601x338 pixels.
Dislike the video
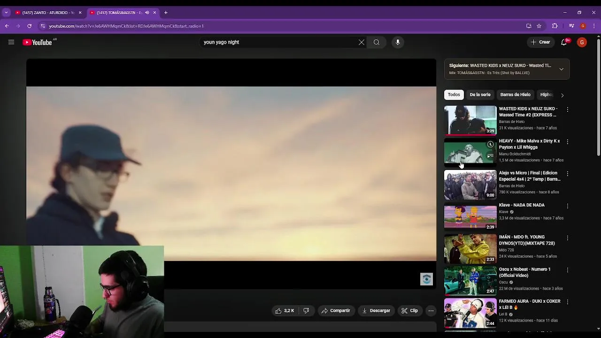pyautogui.click(x=306, y=311)
